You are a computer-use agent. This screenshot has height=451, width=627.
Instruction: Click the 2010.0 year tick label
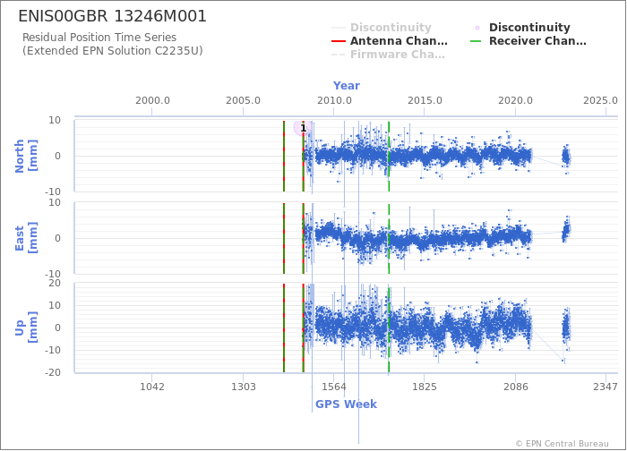coord(334,100)
